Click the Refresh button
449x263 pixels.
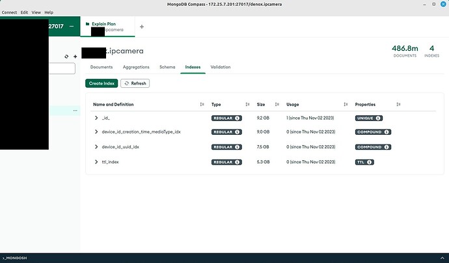click(135, 83)
